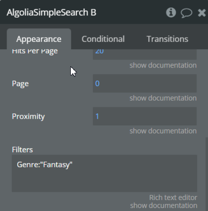
Task: Open the Transitions tab
Action: 168,39
